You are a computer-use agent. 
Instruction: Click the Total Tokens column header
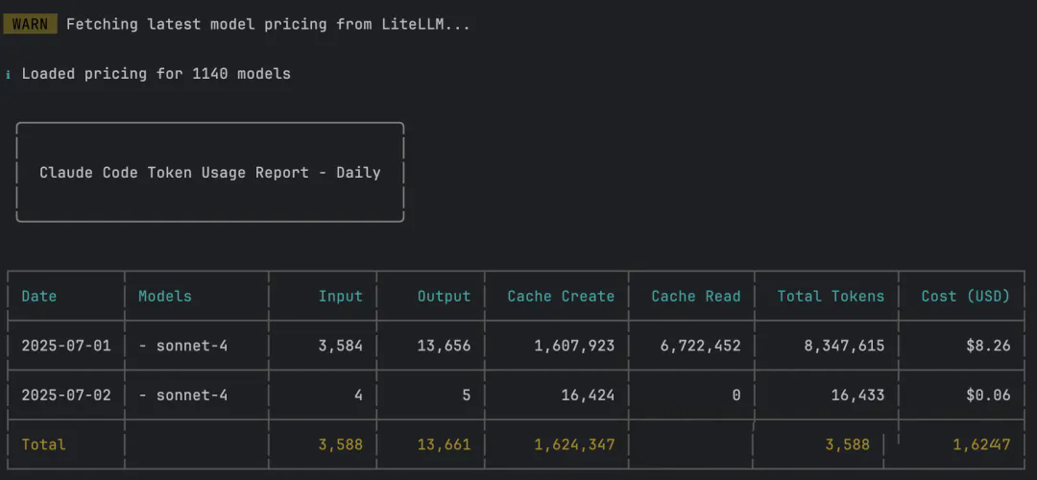(x=831, y=297)
